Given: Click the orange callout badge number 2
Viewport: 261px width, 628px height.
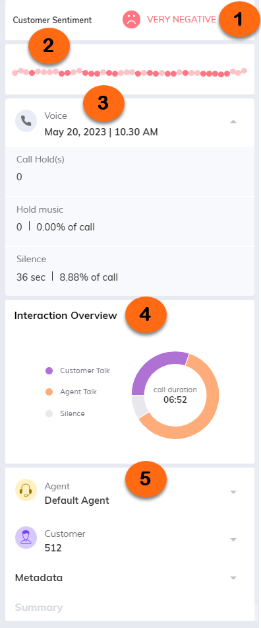Looking at the screenshot, I should (x=48, y=46).
